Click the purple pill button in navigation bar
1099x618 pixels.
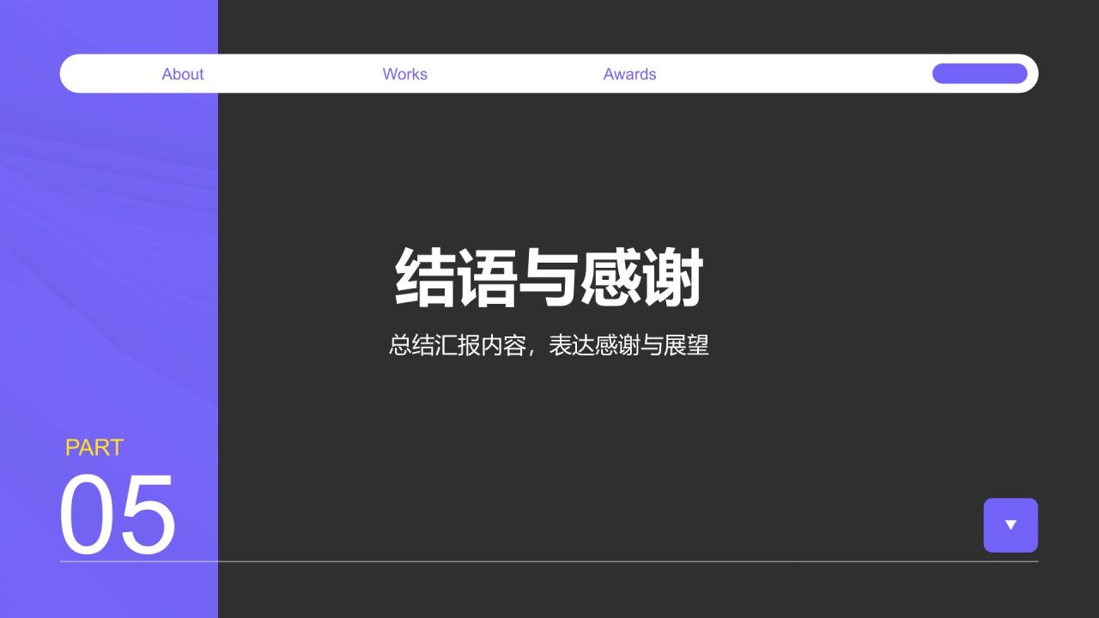(980, 74)
